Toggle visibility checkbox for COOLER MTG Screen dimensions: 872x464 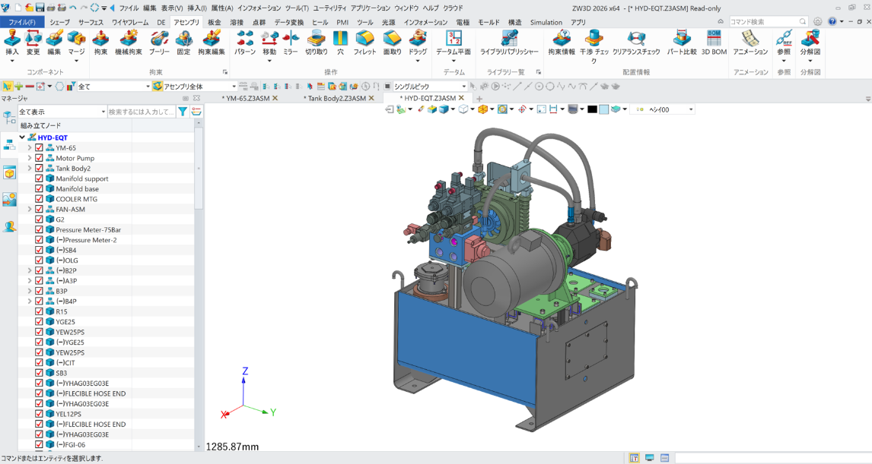coord(40,199)
